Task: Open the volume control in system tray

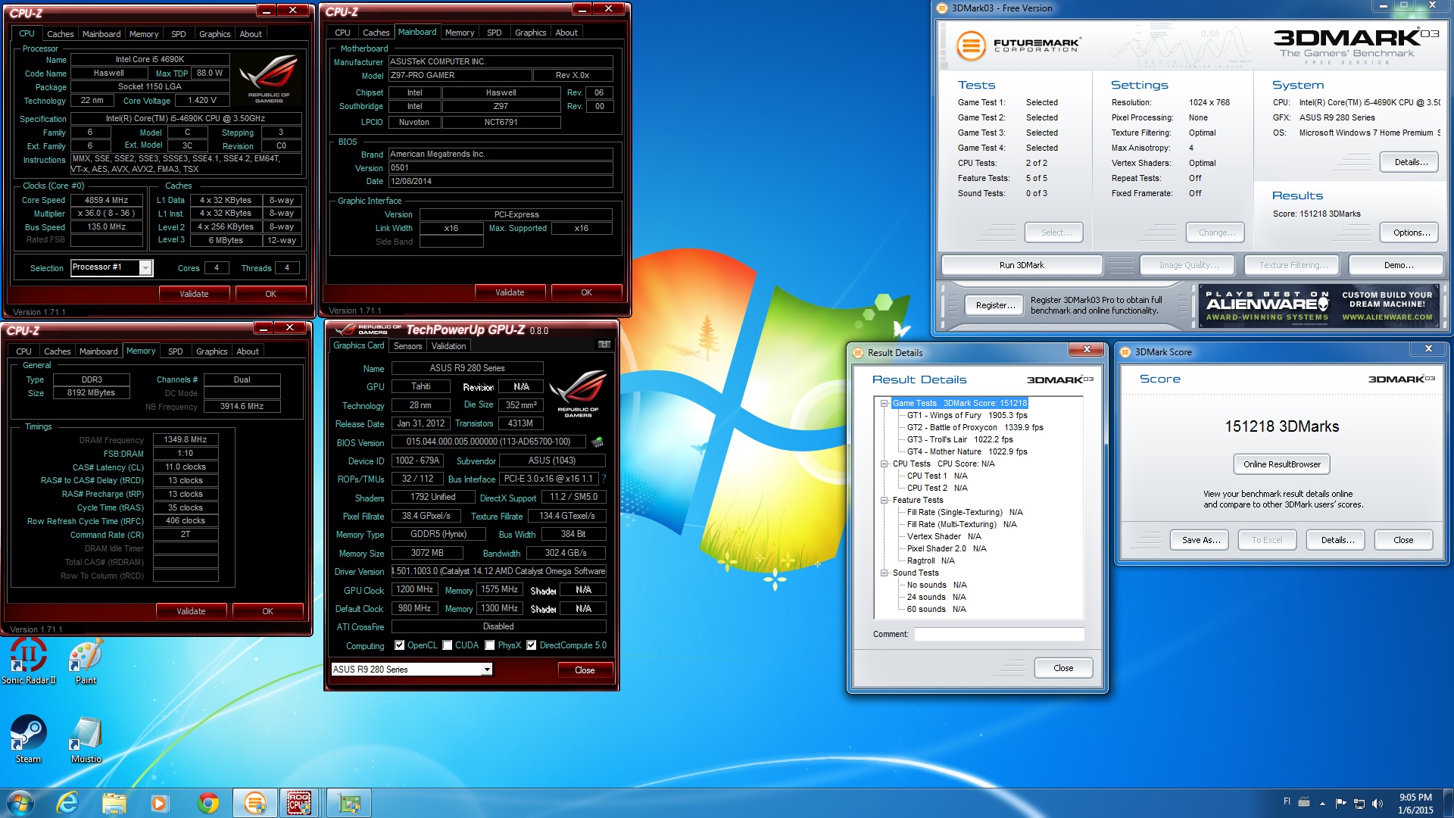Action: (1377, 803)
